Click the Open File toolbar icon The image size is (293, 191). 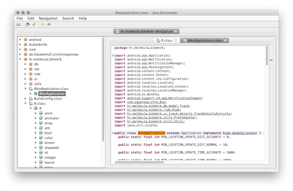[18, 24]
